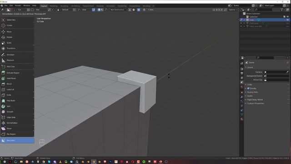Screen dimensions: 291x164
Task: Click the Active Clip field
Action: click(x=276, y=80)
